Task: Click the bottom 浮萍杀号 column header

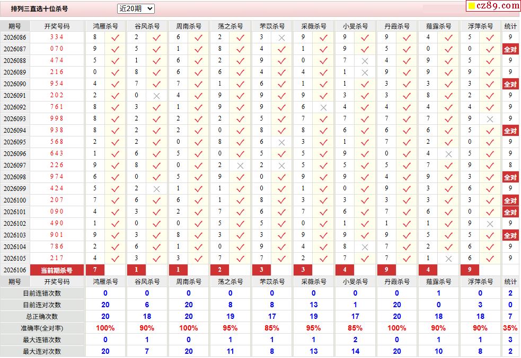Action: point(480,282)
